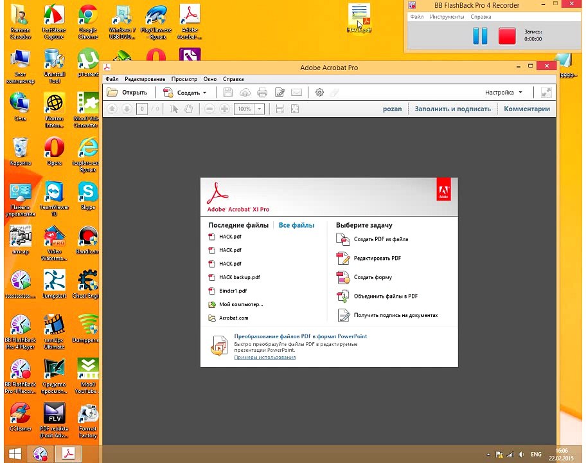586x463 pixels.
Task: Open the pozan tools pane
Action: [x=392, y=109]
